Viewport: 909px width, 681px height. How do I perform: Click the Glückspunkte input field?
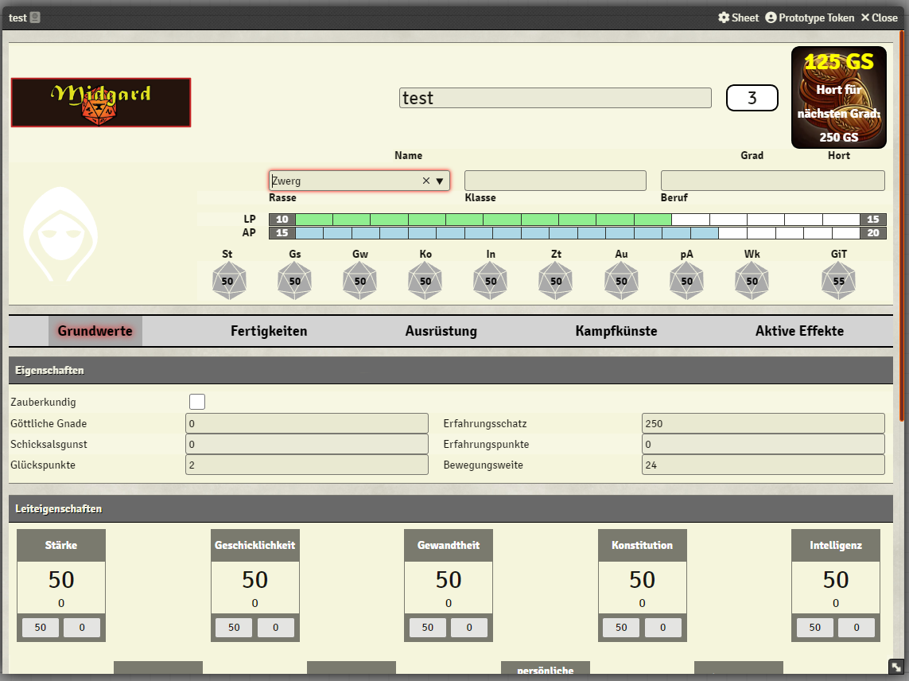click(307, 465)
